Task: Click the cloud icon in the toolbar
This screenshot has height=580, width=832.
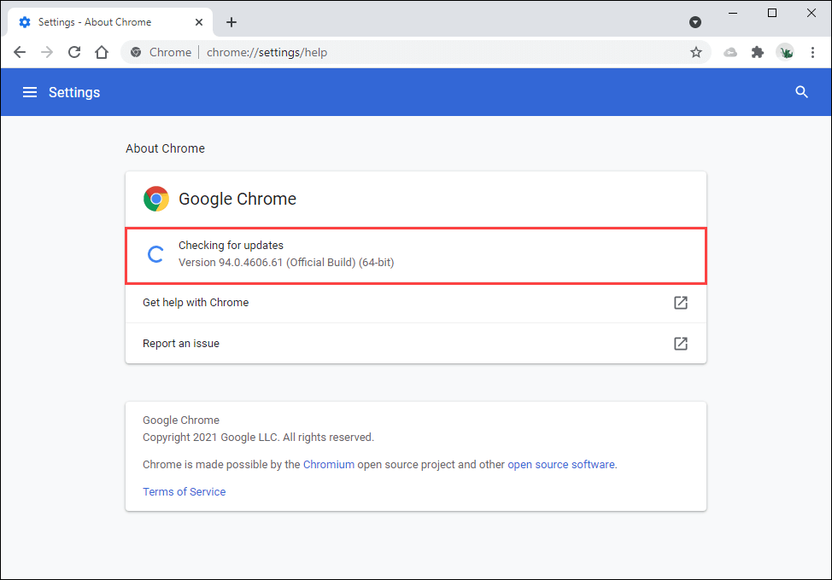Action: 730,52
